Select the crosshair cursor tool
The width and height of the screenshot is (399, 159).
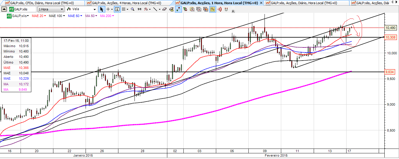108,9
